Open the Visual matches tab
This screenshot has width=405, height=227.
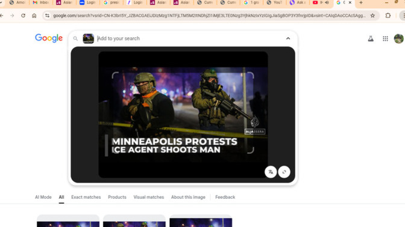coord(148,197)
